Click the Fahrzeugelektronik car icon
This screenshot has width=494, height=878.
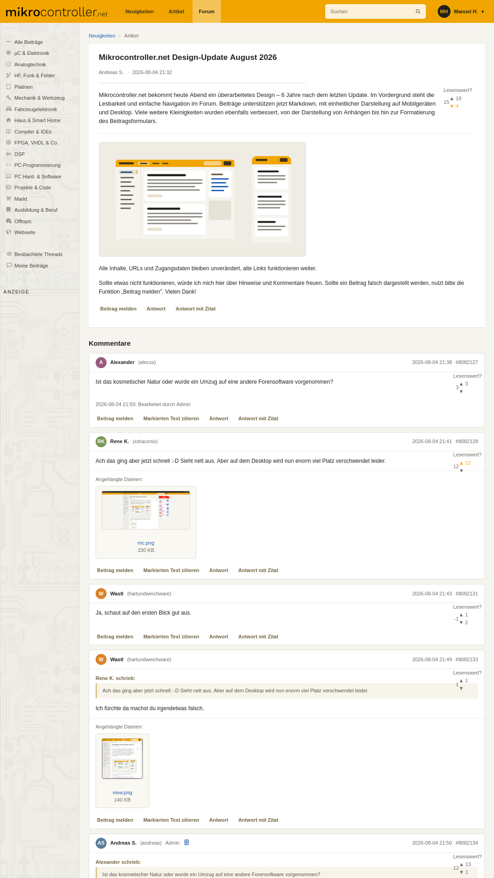point(8,109)
